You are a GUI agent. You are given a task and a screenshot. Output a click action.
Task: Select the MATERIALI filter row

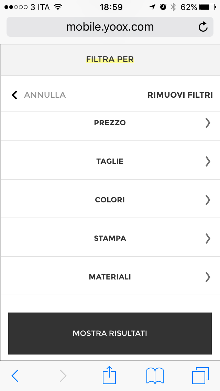tap(110, 277)
